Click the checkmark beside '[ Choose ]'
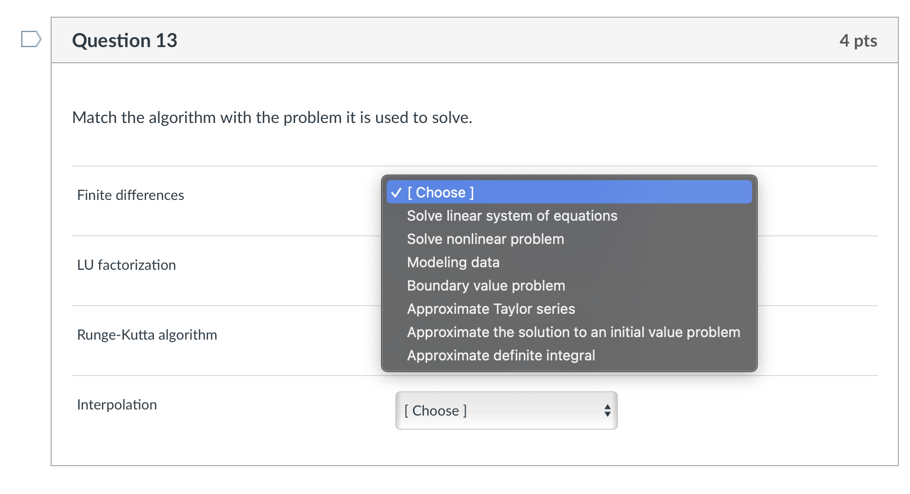 point(396,192)
